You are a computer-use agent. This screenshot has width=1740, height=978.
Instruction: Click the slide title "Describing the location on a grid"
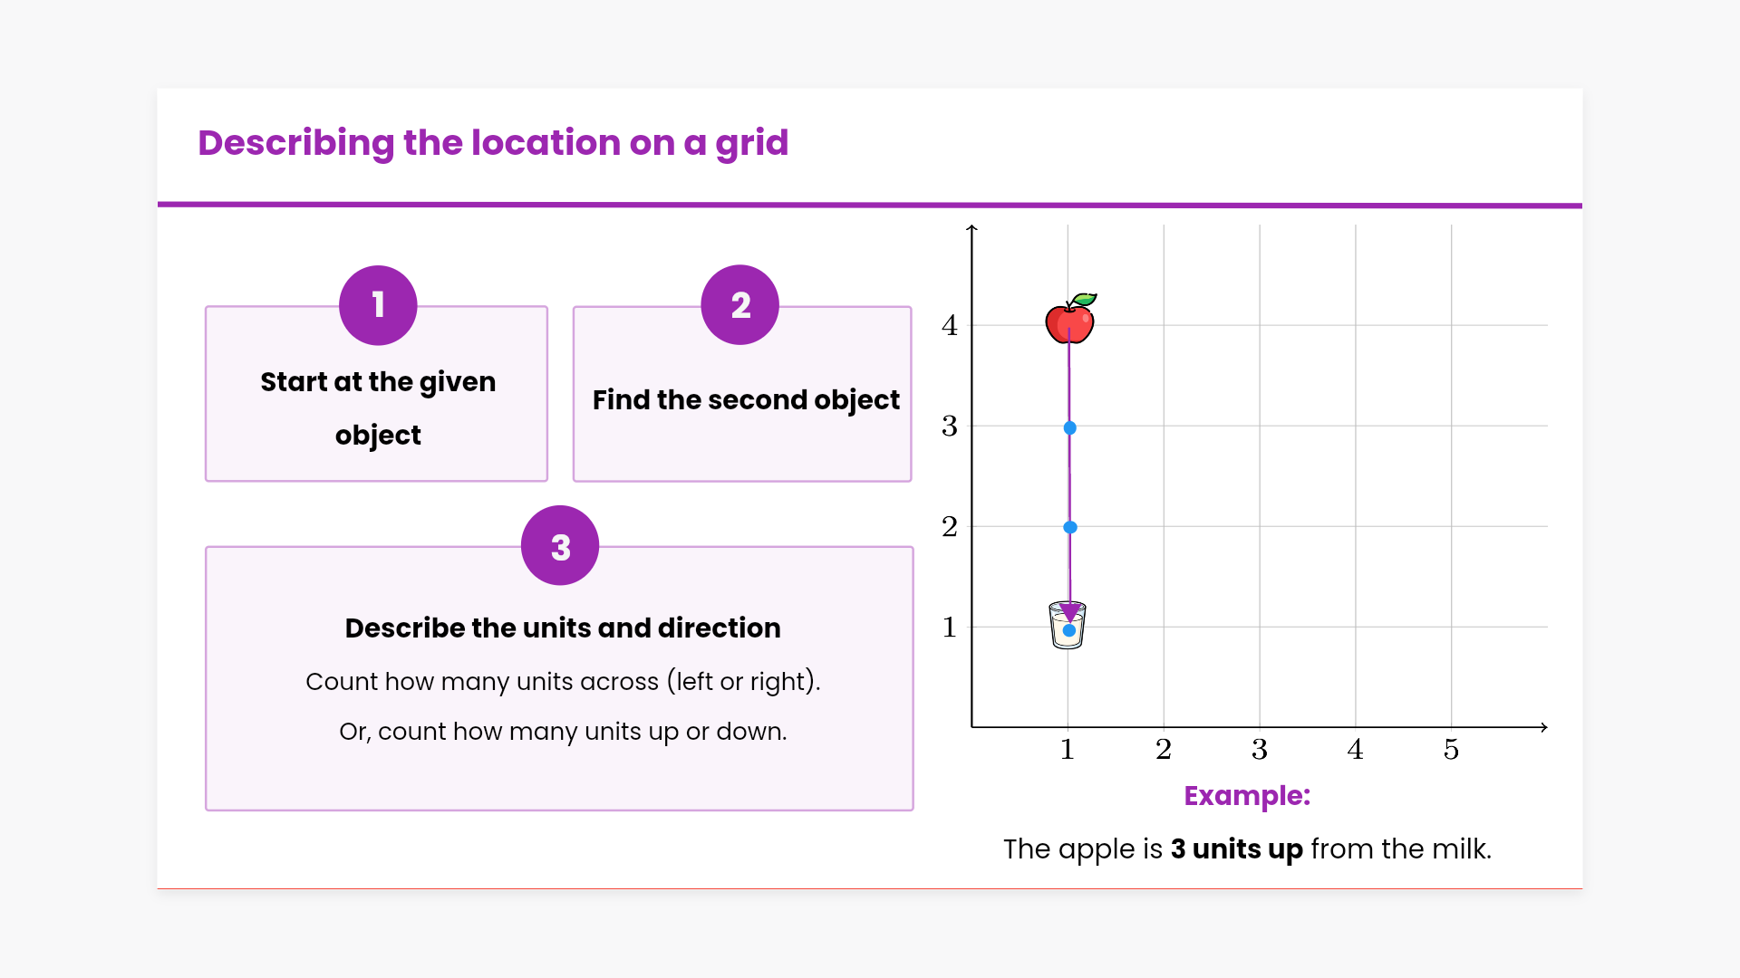(493, 143)
